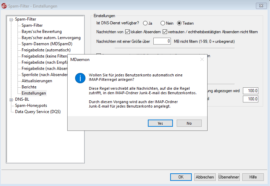Click the Hilfe button
The image size is (270, 186).
(x=253, y=177)
